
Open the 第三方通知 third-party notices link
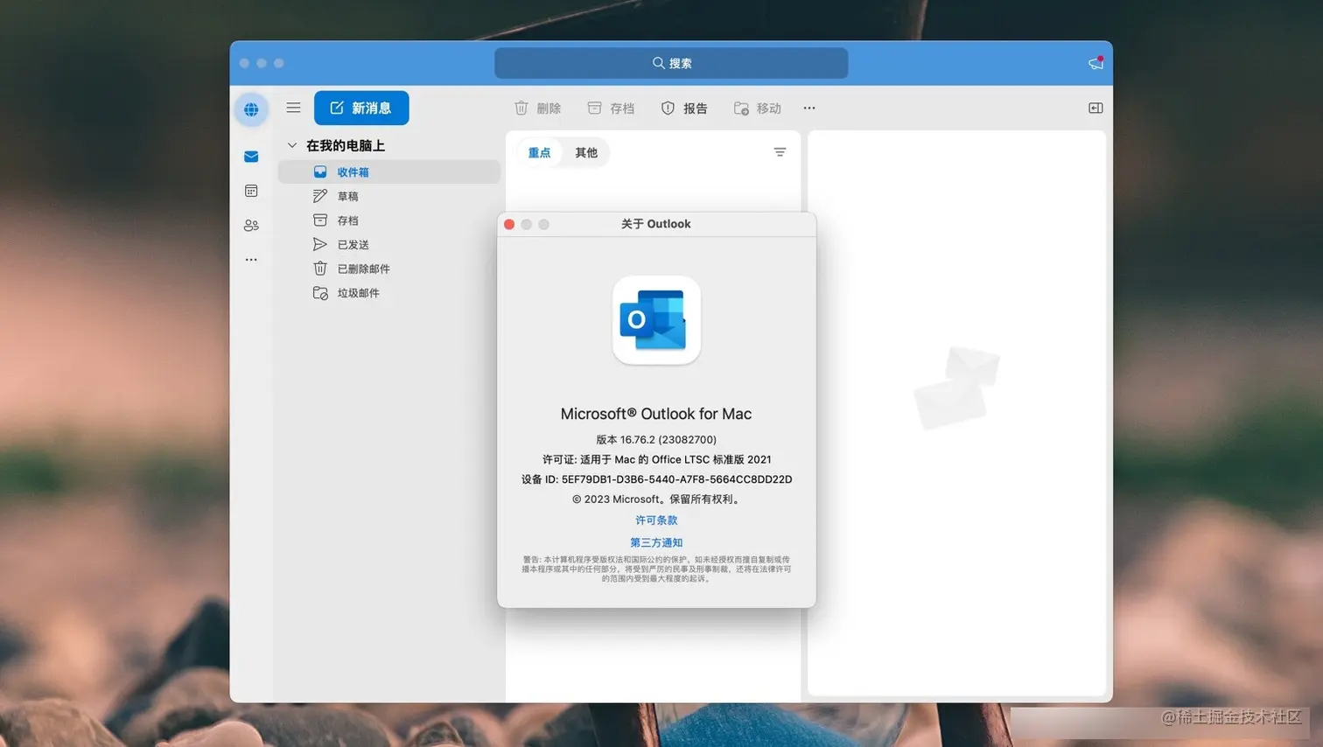[x=656, y=542]
